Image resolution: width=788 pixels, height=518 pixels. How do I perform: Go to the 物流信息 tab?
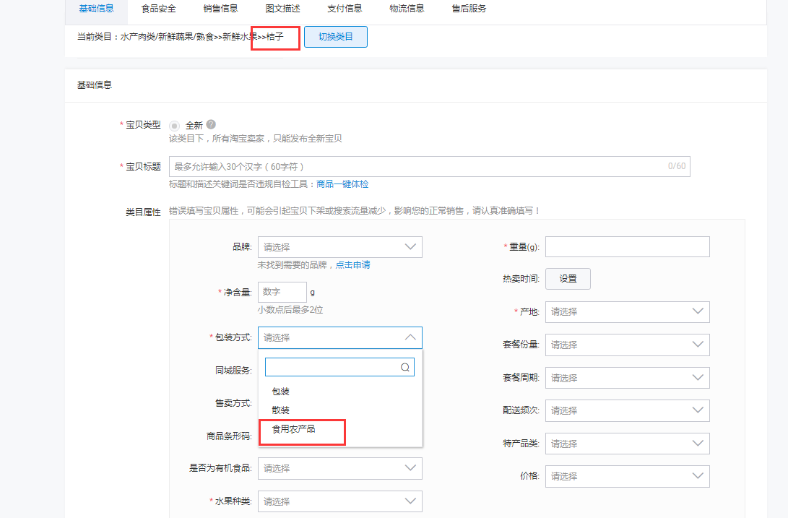407,9
